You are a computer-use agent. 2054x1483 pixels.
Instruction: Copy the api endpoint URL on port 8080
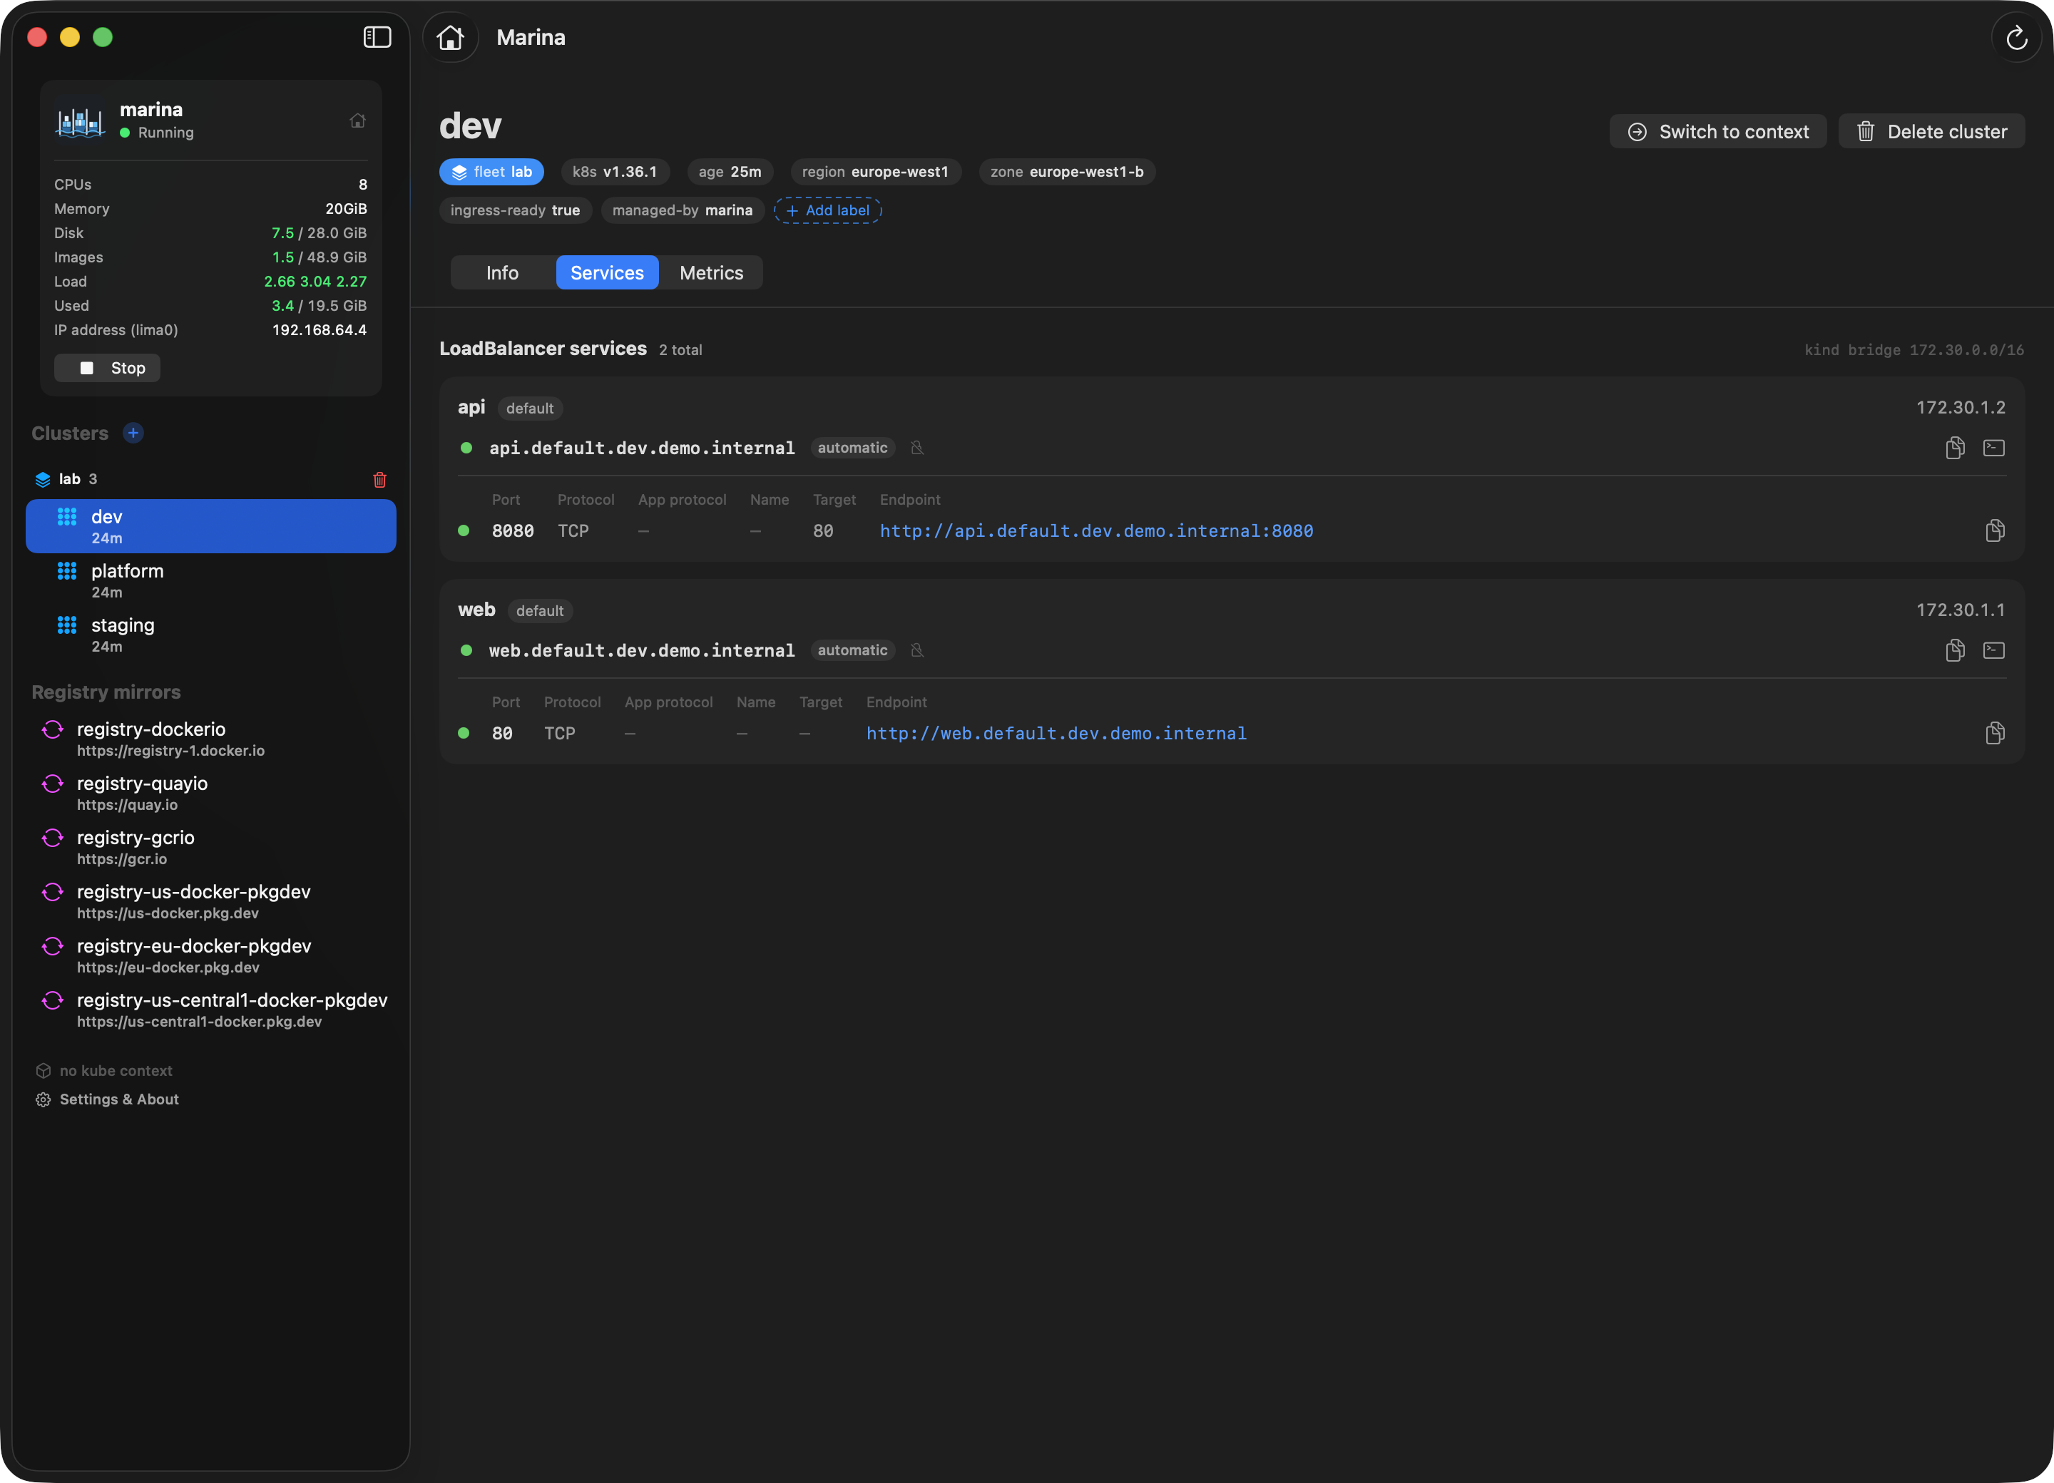point(1994,530)
